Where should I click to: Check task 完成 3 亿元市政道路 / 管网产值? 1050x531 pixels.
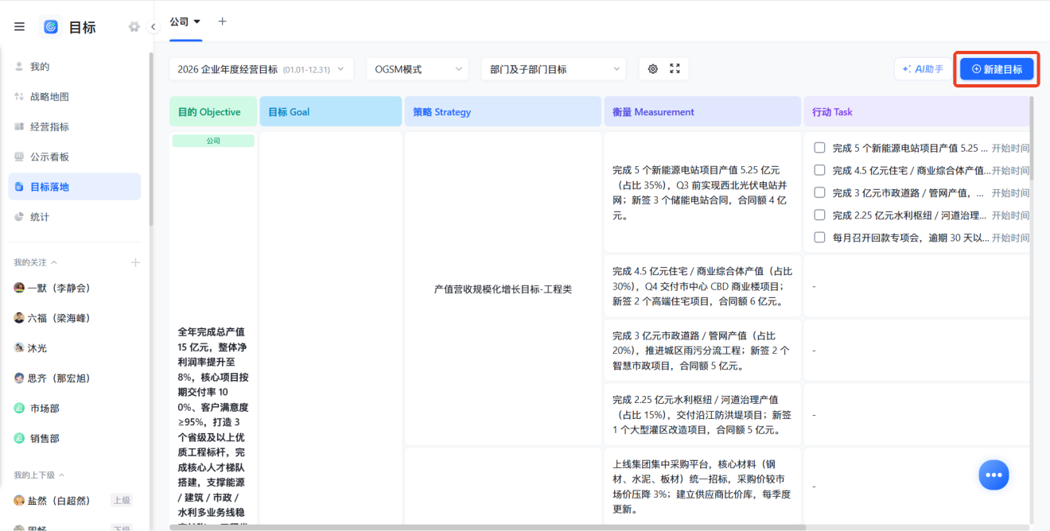[x=819, y=192]
